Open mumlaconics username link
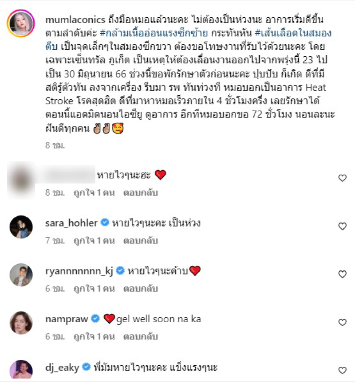This screenshot has height=383, width=355. pos(75,20)
